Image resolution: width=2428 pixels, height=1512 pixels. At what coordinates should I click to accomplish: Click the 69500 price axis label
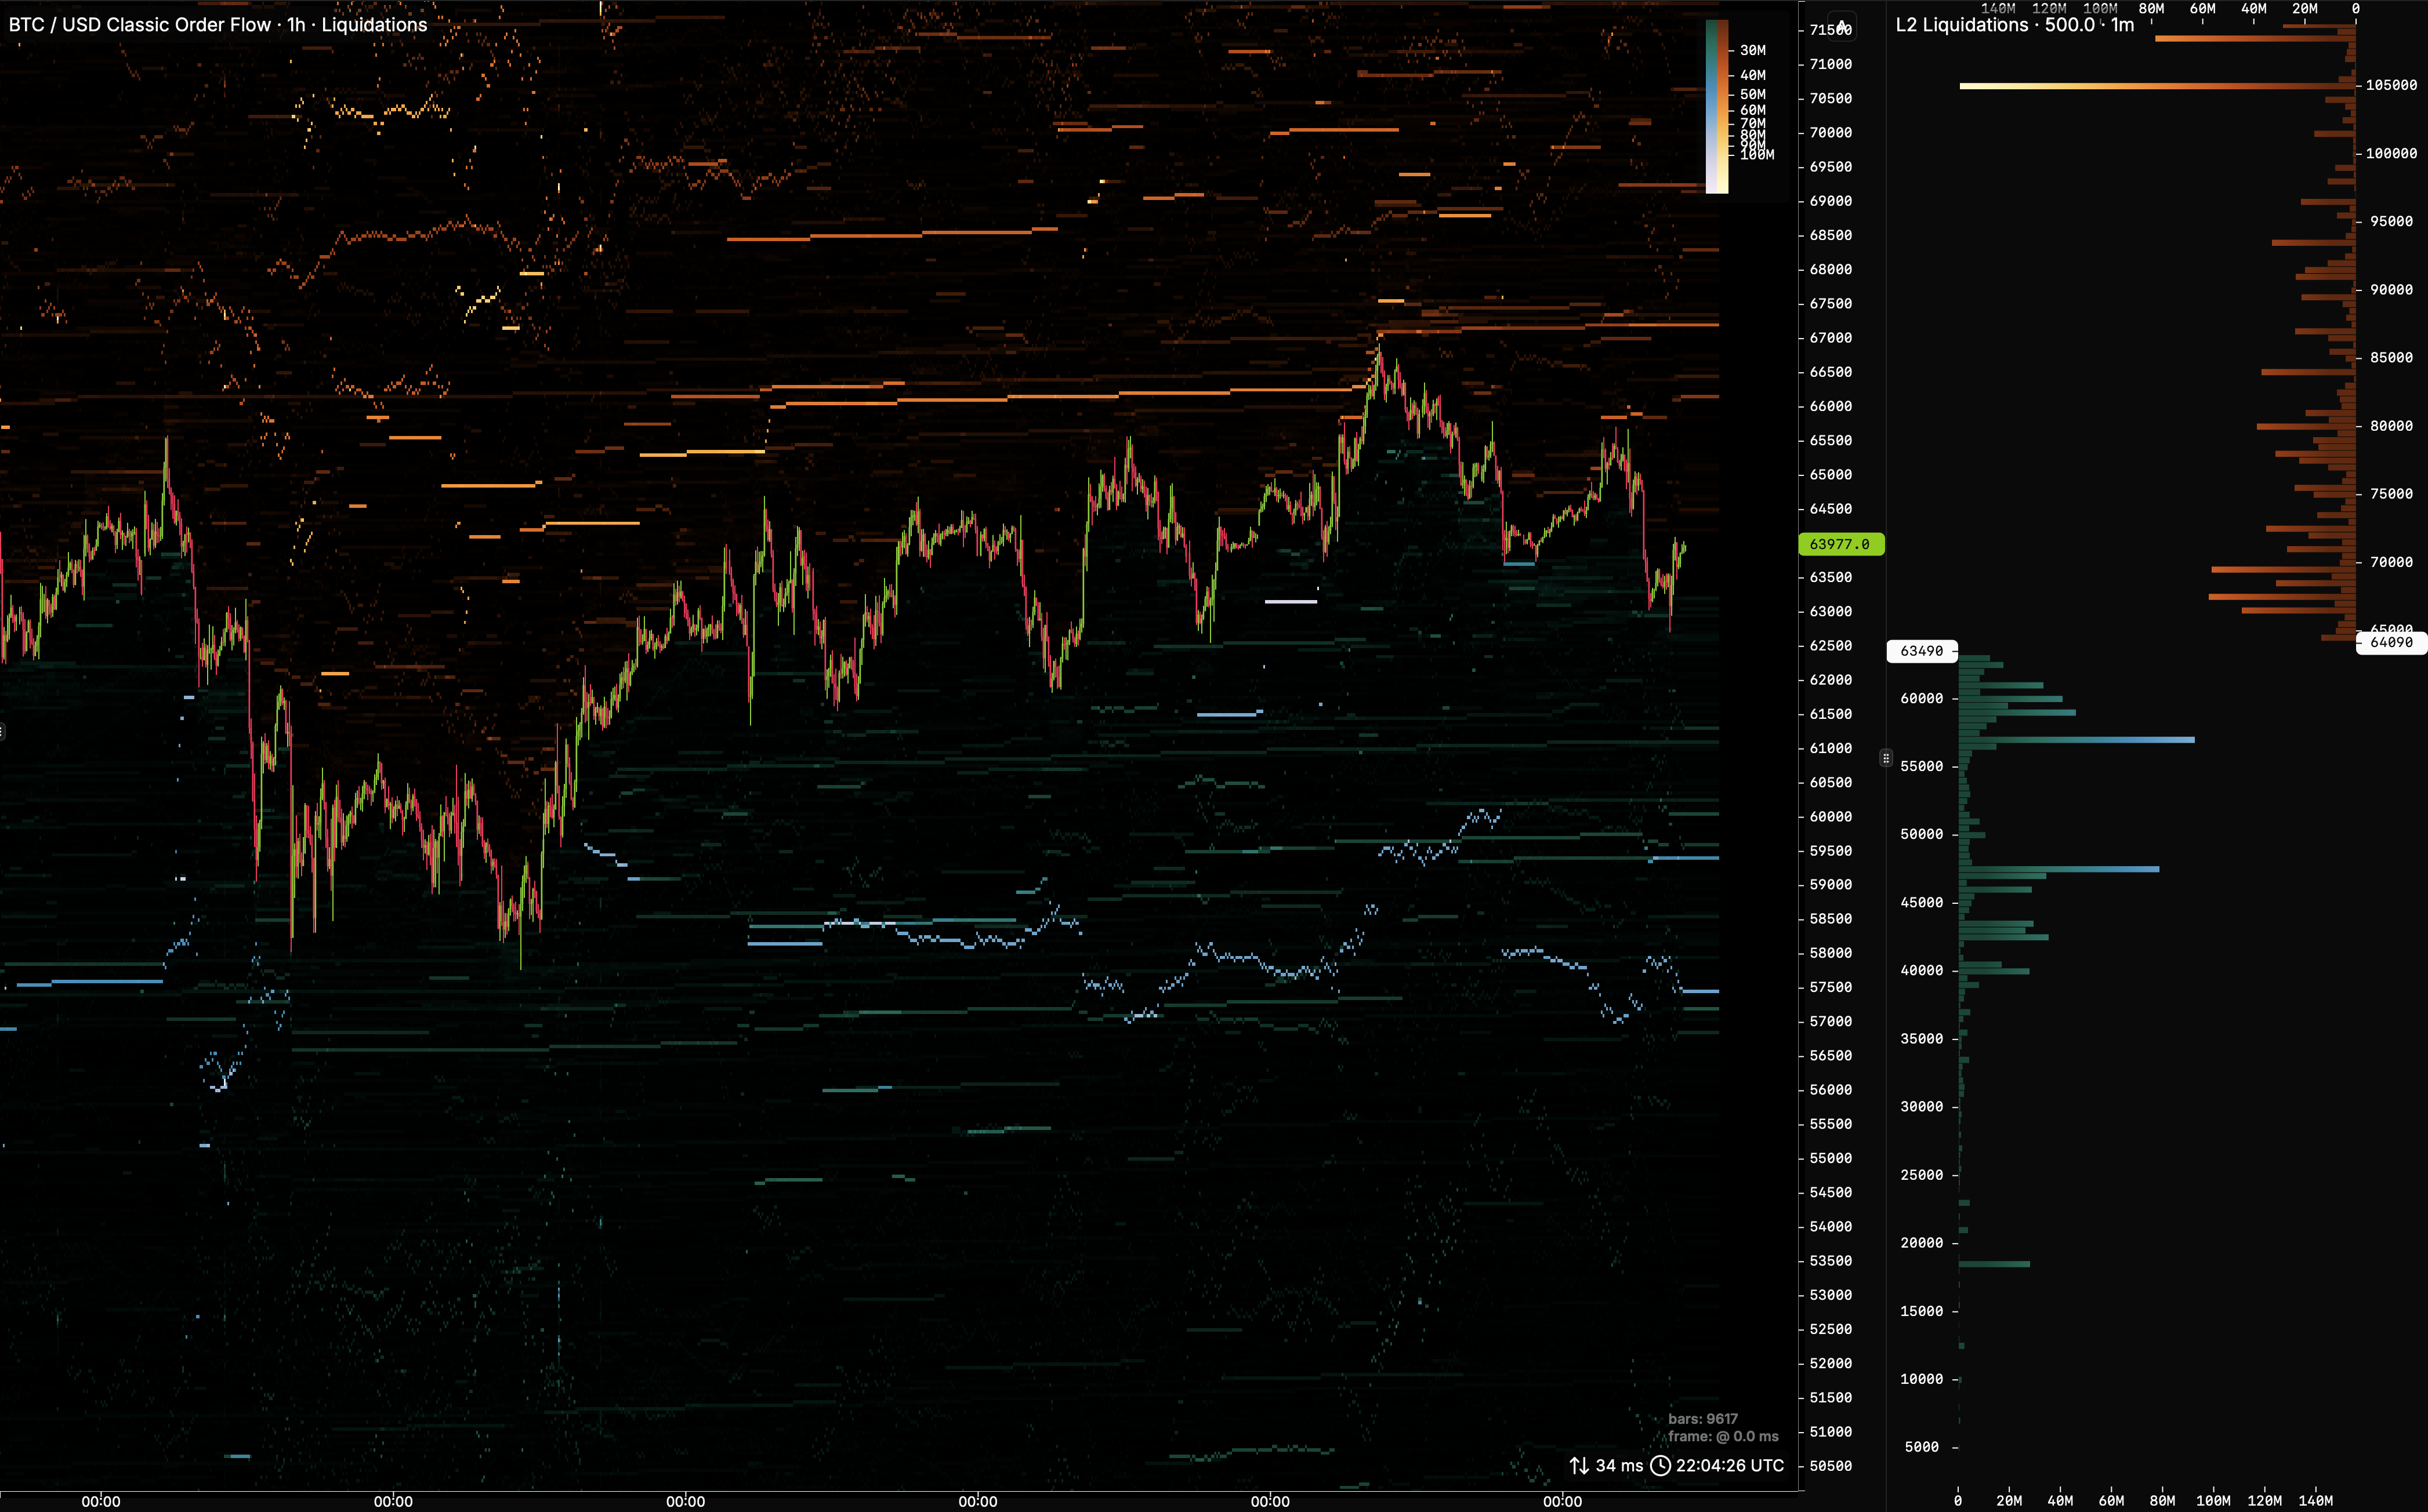coord(1831,167)
